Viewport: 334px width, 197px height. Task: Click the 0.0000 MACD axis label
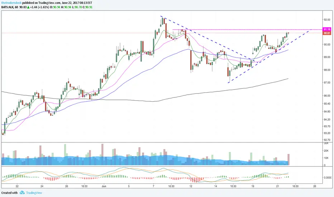tap(328, 177)
